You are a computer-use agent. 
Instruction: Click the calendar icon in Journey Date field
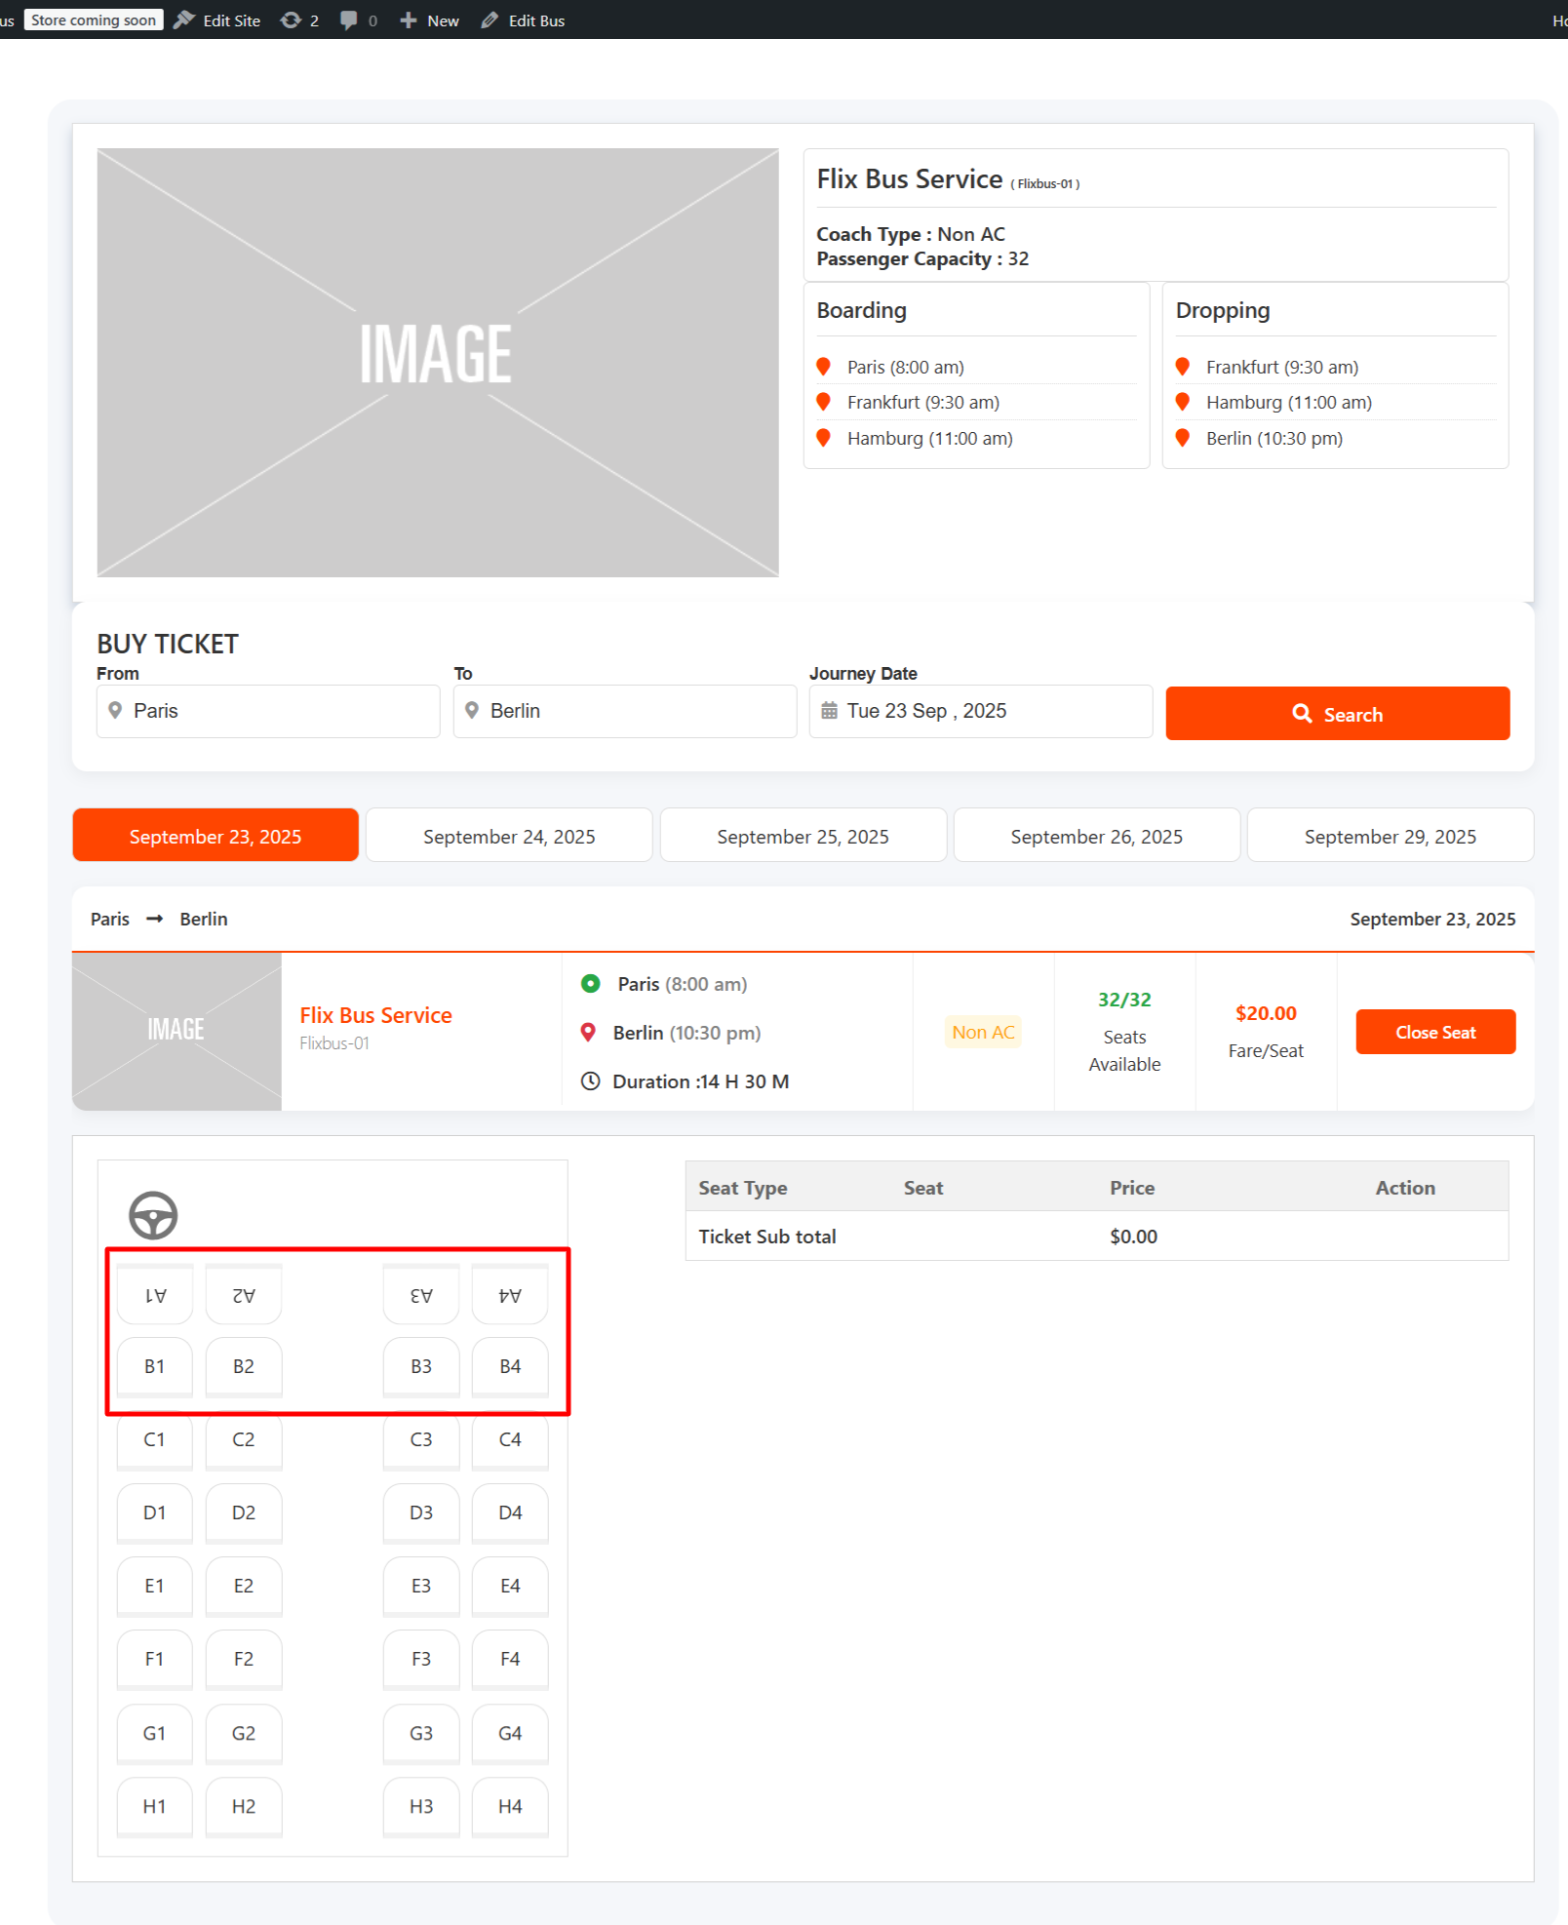pyautogui.click(x=829, y=711)
